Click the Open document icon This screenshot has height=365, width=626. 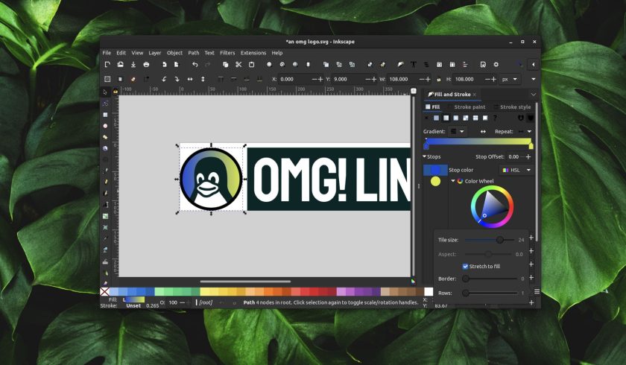tap(120, 64)
